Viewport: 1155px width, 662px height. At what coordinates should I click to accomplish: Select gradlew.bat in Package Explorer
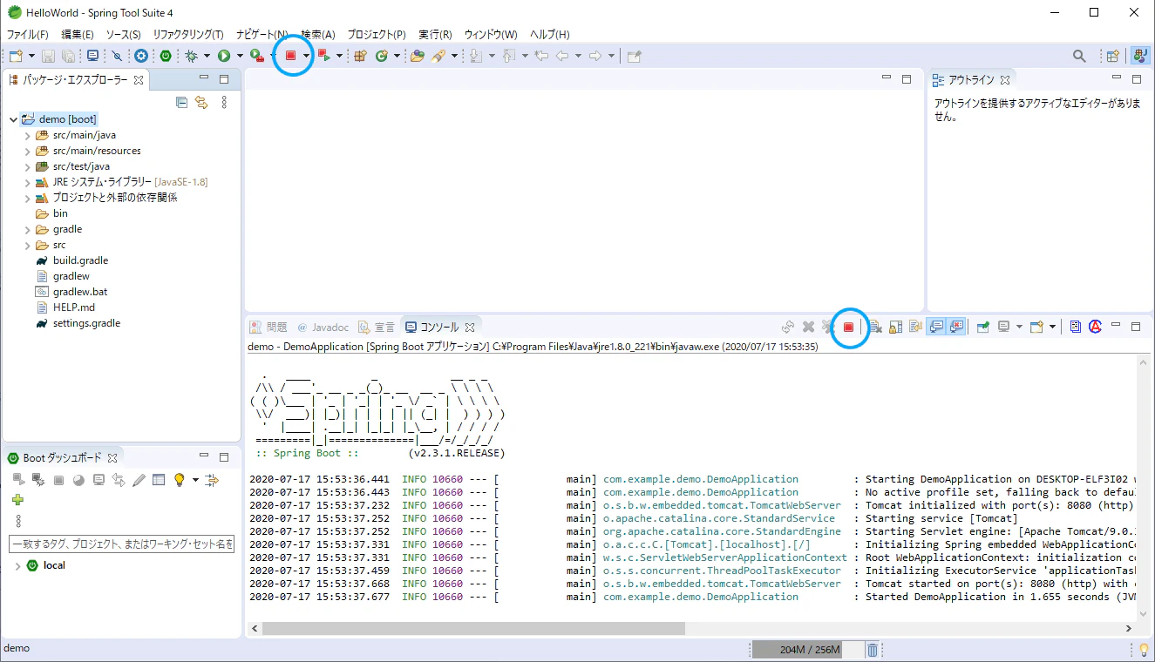[x=80, y=292]
